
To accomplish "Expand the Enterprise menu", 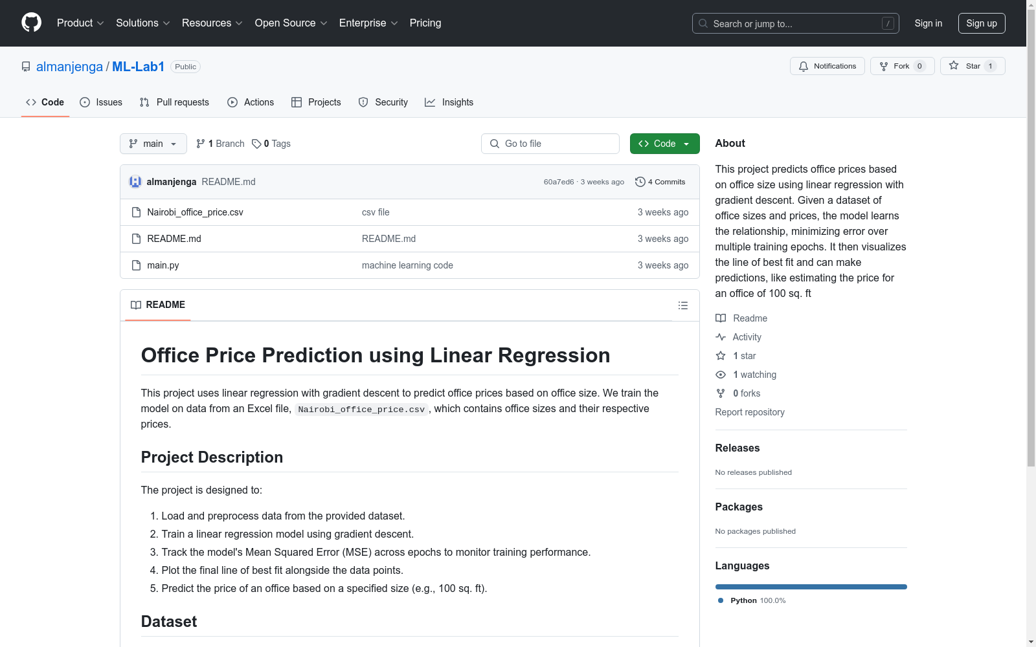I will pyautogui.click(x=368, y=23).
